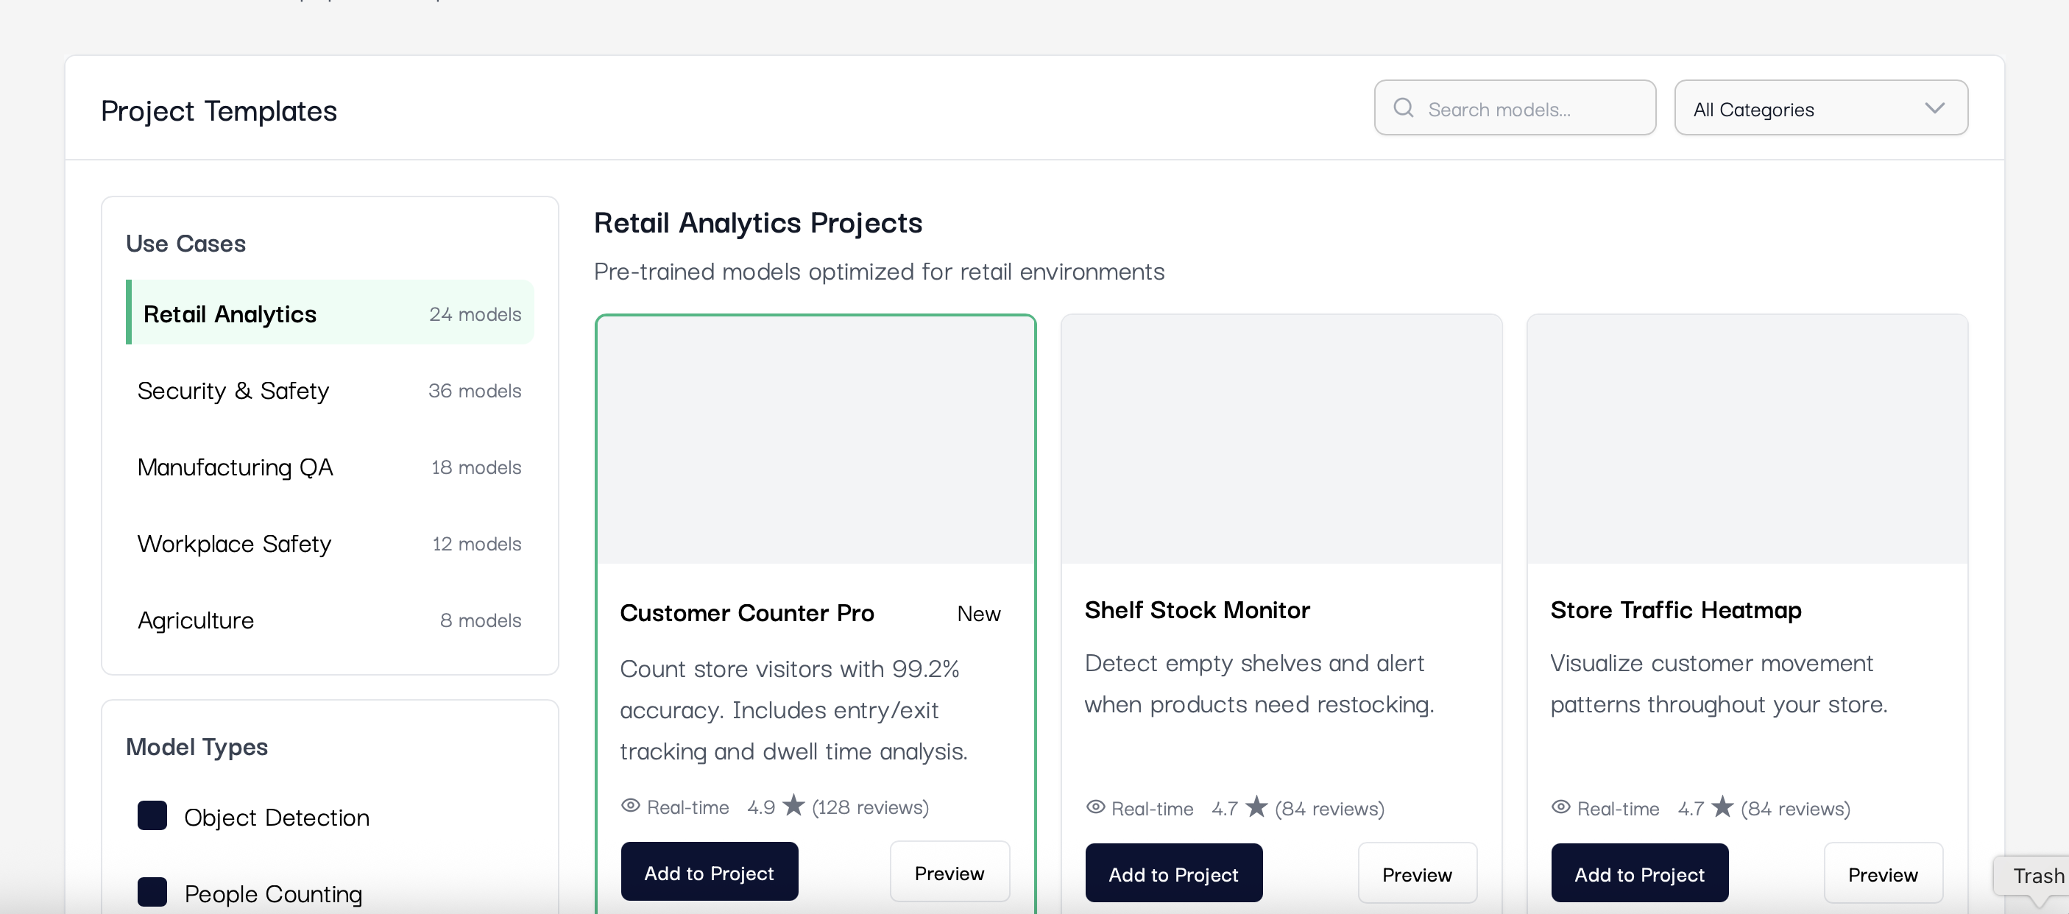Screen dimensions: 2069x914
Task: Preview the Customer Counter Pro model
Action: click(x=949, y=872)
